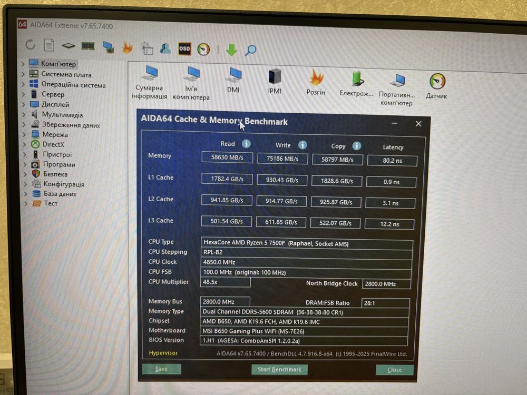
Task: Click the Save button
Action: [x=161, y=369]
